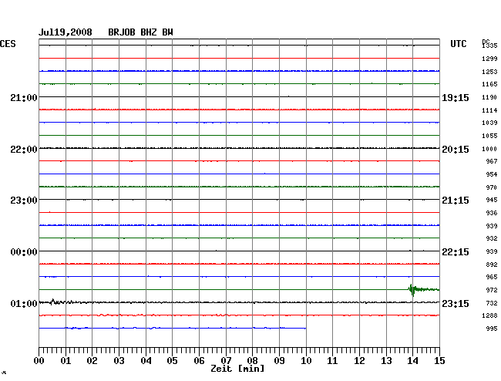Select the 00:00 local time label
The image size is (501, 381).
point(24,252)
